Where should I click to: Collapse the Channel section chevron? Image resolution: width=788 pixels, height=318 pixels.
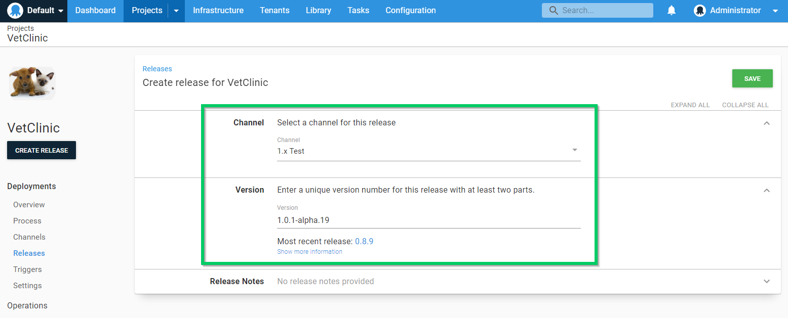(766, 123)
